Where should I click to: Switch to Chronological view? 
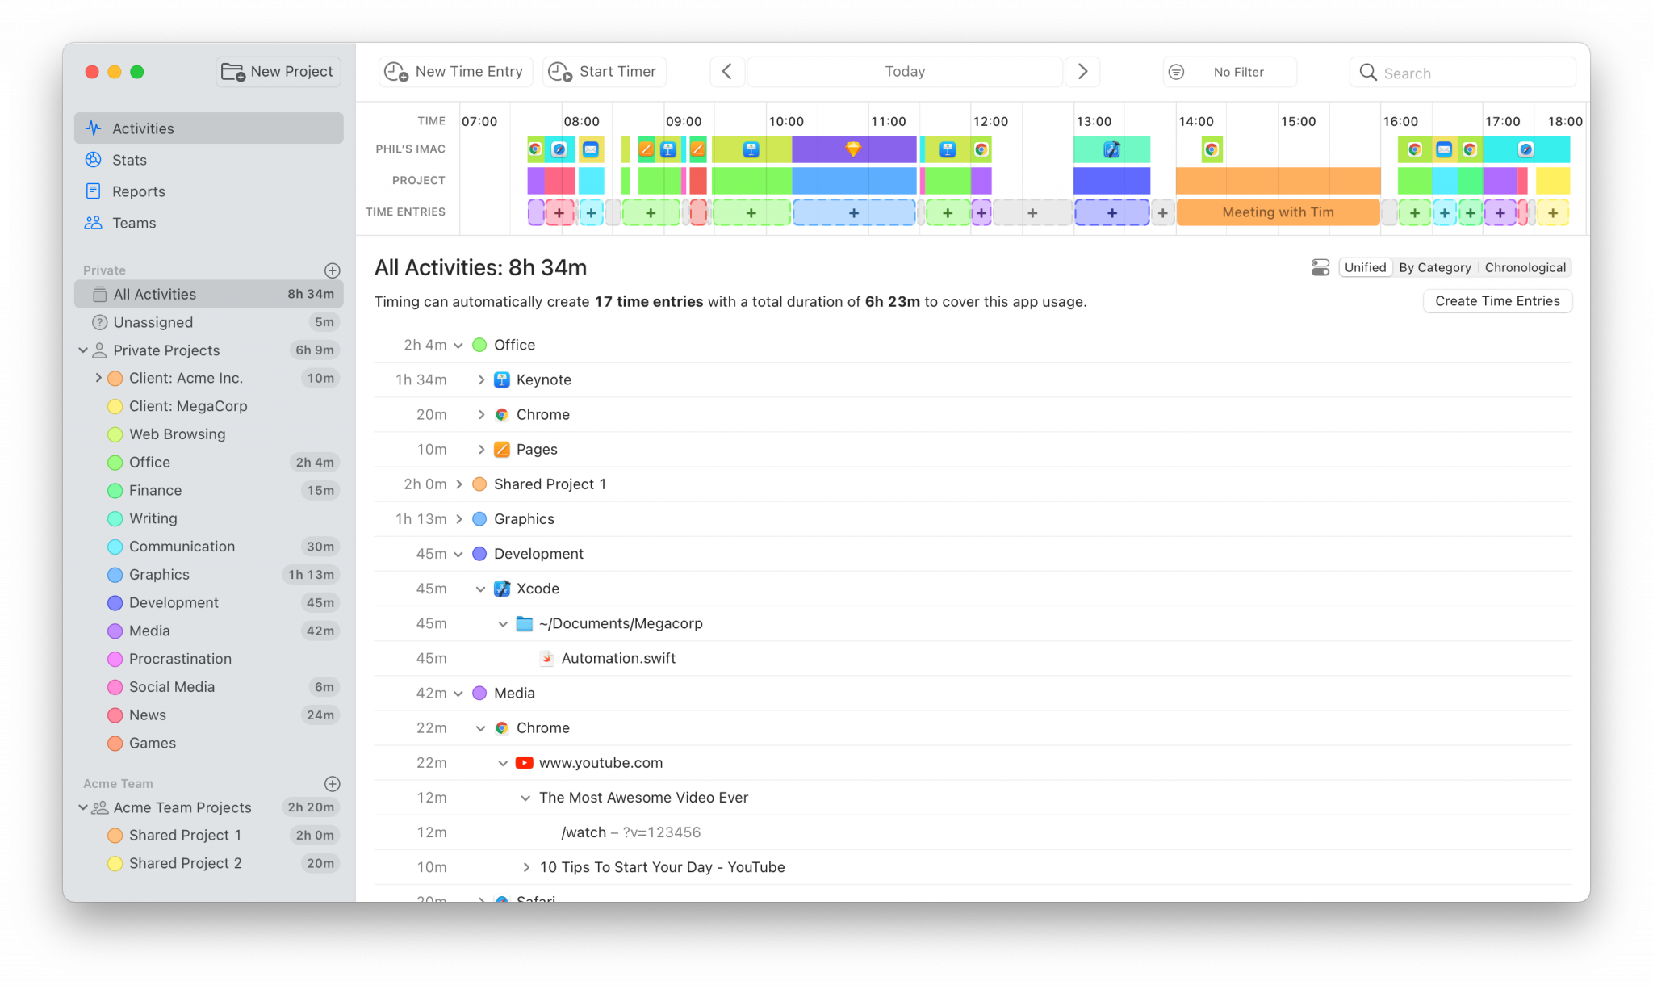(1525, 267)
